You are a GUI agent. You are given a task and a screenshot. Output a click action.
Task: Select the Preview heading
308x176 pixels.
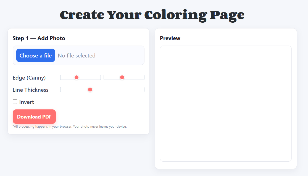[x=170, y=38]
